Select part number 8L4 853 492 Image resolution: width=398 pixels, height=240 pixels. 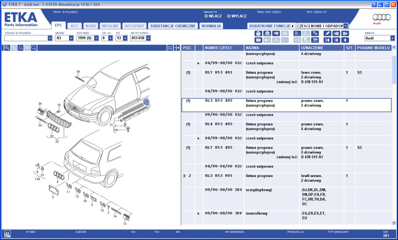(x=219, y=124)
